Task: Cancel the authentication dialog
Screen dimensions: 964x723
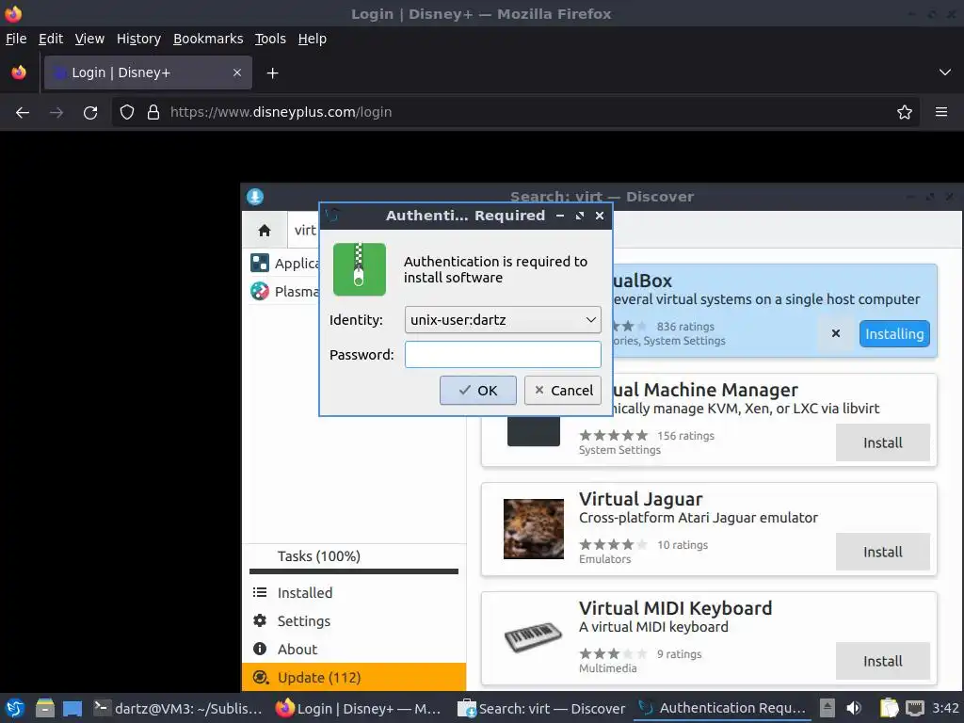Action: (x=563, y=391)
